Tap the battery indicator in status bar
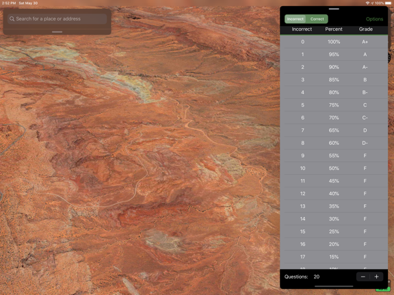This screenshot has width=394, height=295. click(x=388, y=3)
